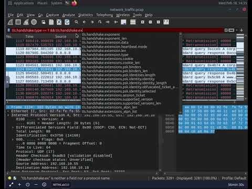Jump to the first packet icon

click(x=108, y=22)
